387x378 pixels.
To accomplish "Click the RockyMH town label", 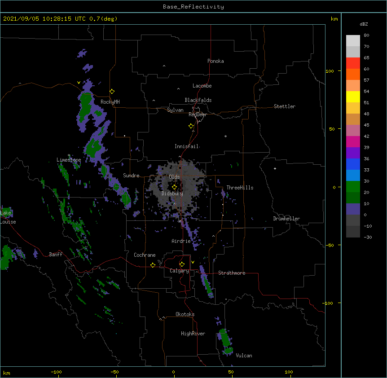I will click(110, 102).
